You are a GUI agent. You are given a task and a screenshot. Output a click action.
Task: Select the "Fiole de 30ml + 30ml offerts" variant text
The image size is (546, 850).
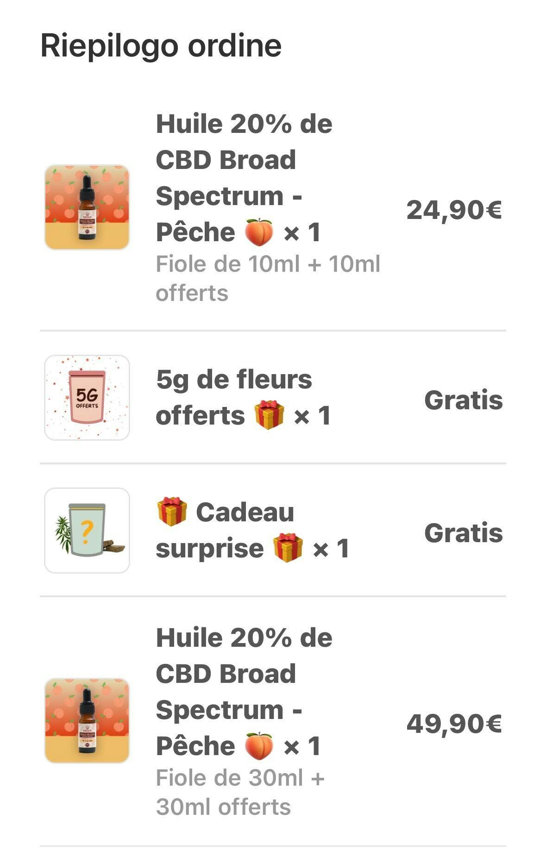[x=240, y=792]
